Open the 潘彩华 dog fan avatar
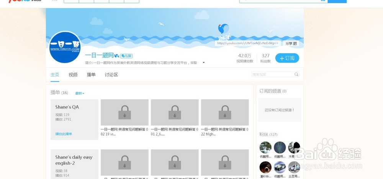 (x=265, y=167)
